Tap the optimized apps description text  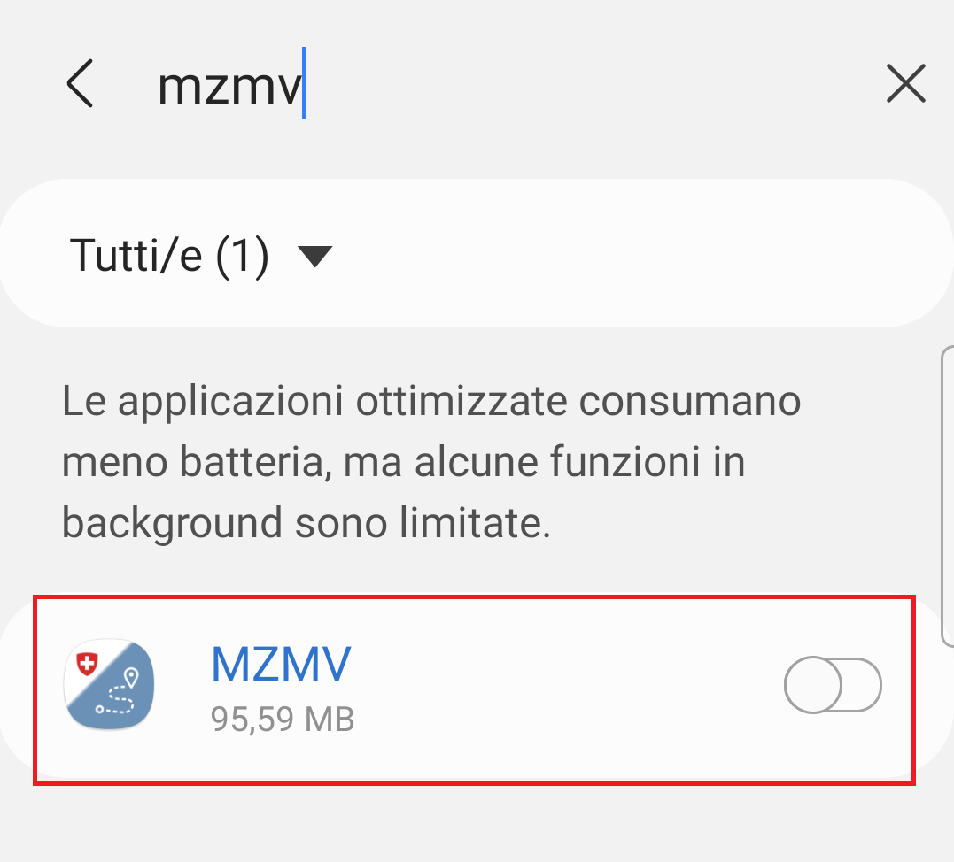[x=430, y=462]
